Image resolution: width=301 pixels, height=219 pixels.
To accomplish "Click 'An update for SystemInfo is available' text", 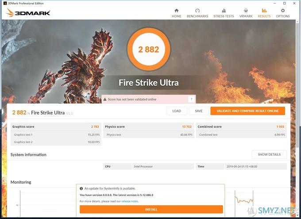I will click(x=110, y=188).
